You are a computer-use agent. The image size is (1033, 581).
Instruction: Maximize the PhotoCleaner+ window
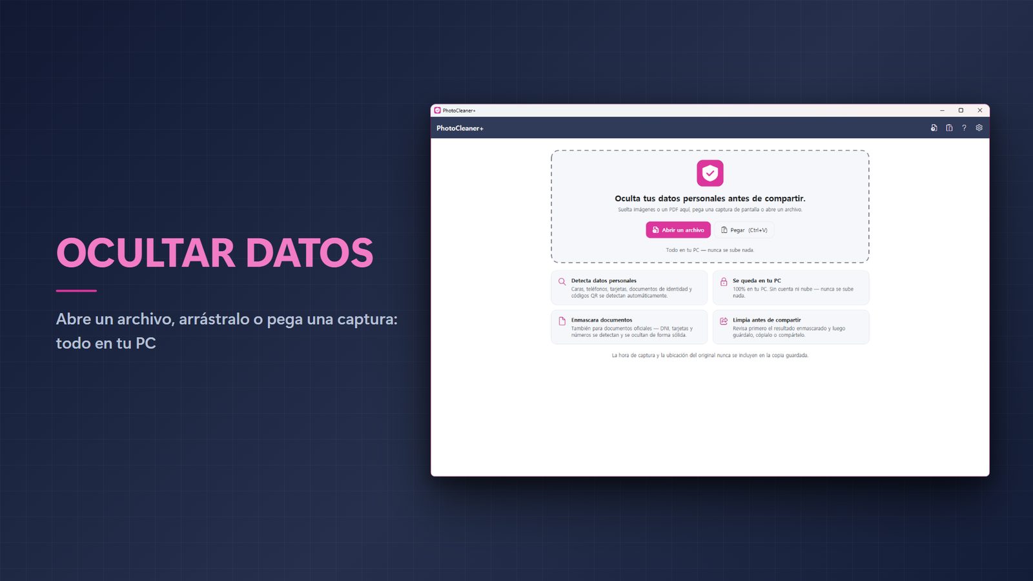[961, 110]
